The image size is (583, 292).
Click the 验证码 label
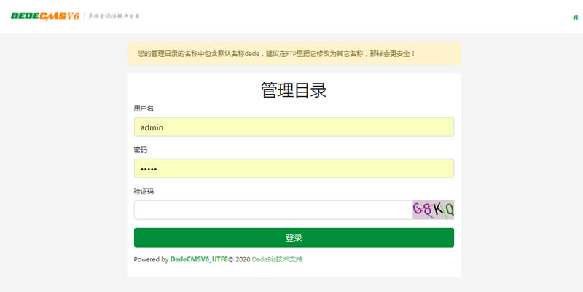click(x=144, y=192)
